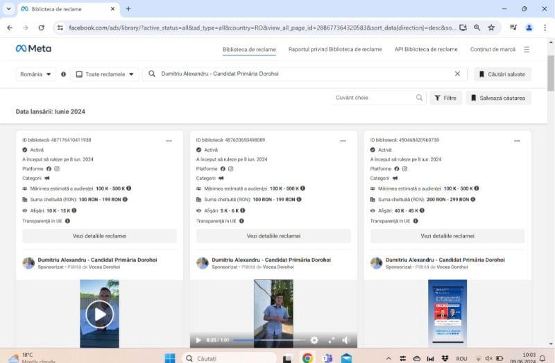Clear the search text with the X icon
555x363 pixels.
(457, 74)
